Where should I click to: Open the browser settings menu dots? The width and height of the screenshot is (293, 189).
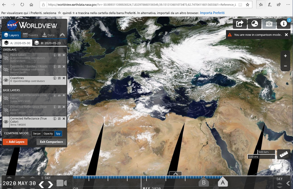click(288, 5)
